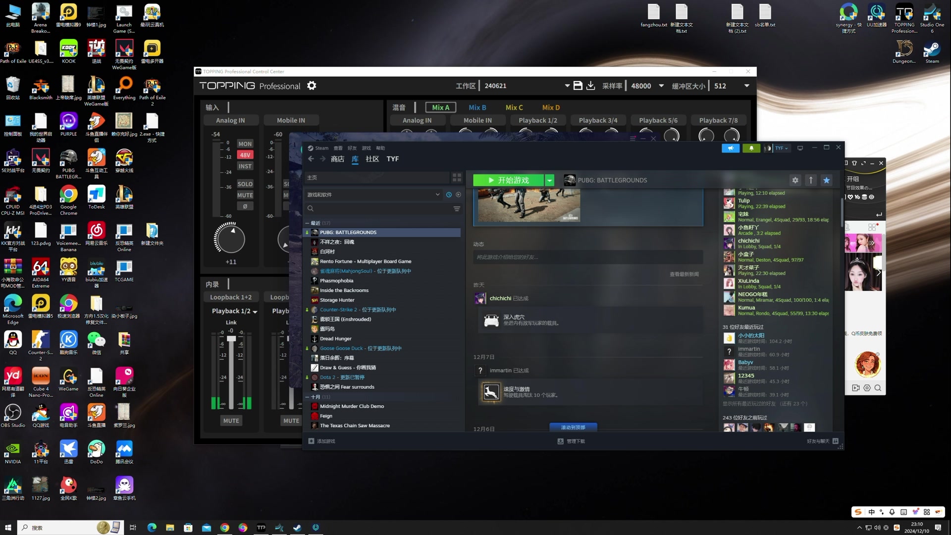The image size is (951, 535).
Task: Open buffer size 512 dropdown
Action: [x=746, y=86]
